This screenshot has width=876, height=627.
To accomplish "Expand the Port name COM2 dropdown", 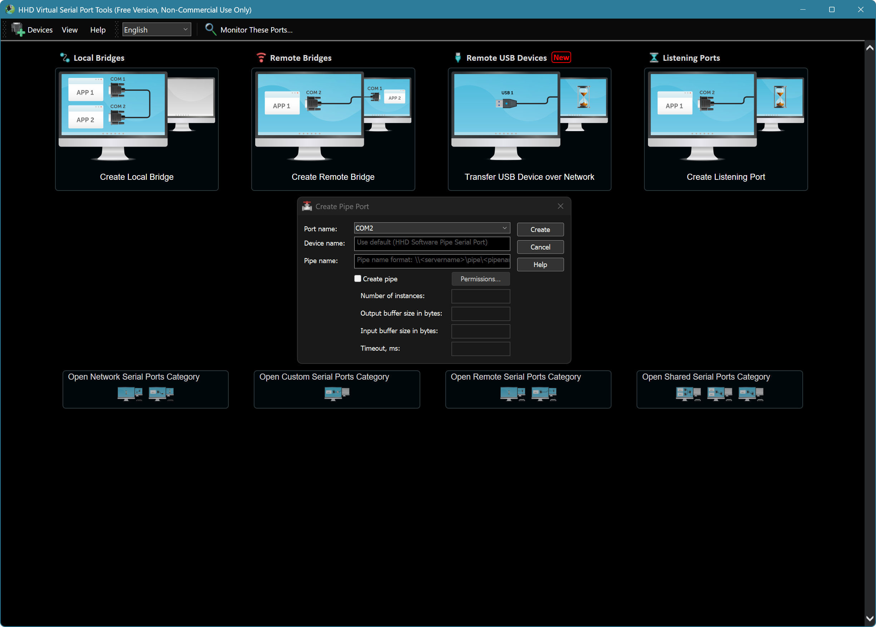I will pyautogui.click(x=504, y=228).
